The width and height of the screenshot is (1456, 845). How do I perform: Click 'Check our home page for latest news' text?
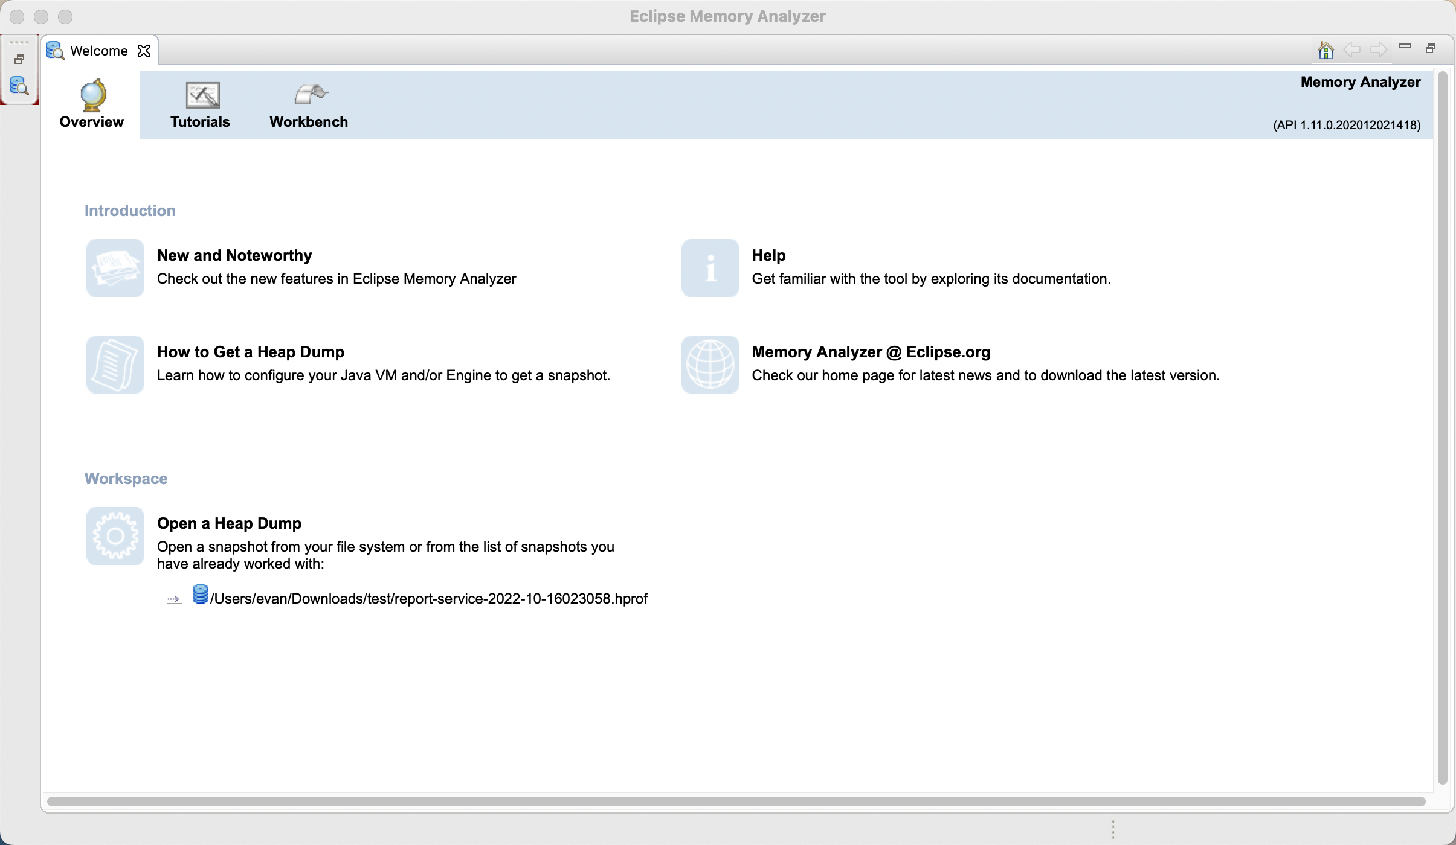click(986, 375)
